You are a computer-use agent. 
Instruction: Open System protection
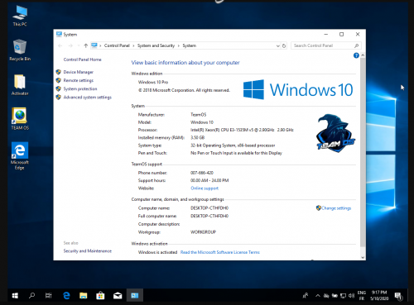pos(80,88)
